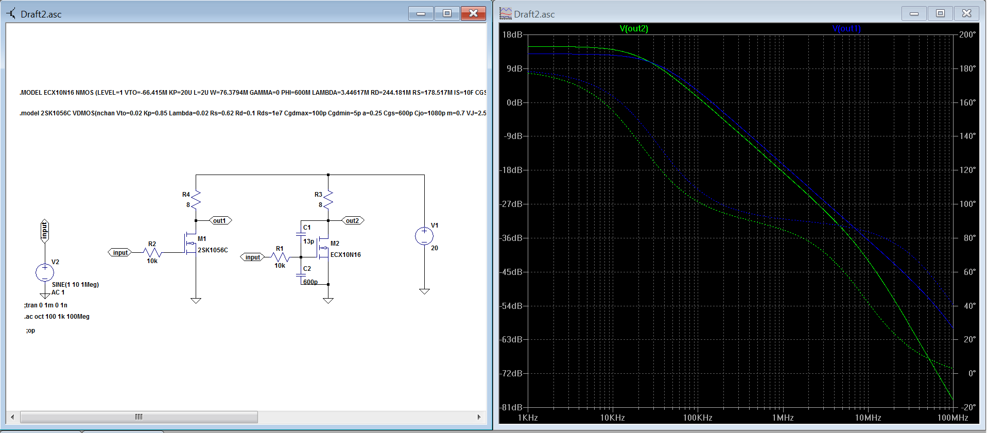Click the 18dB label on magnitude axis
This screenshot has width=987, height=433.
[x=512, y=34]
